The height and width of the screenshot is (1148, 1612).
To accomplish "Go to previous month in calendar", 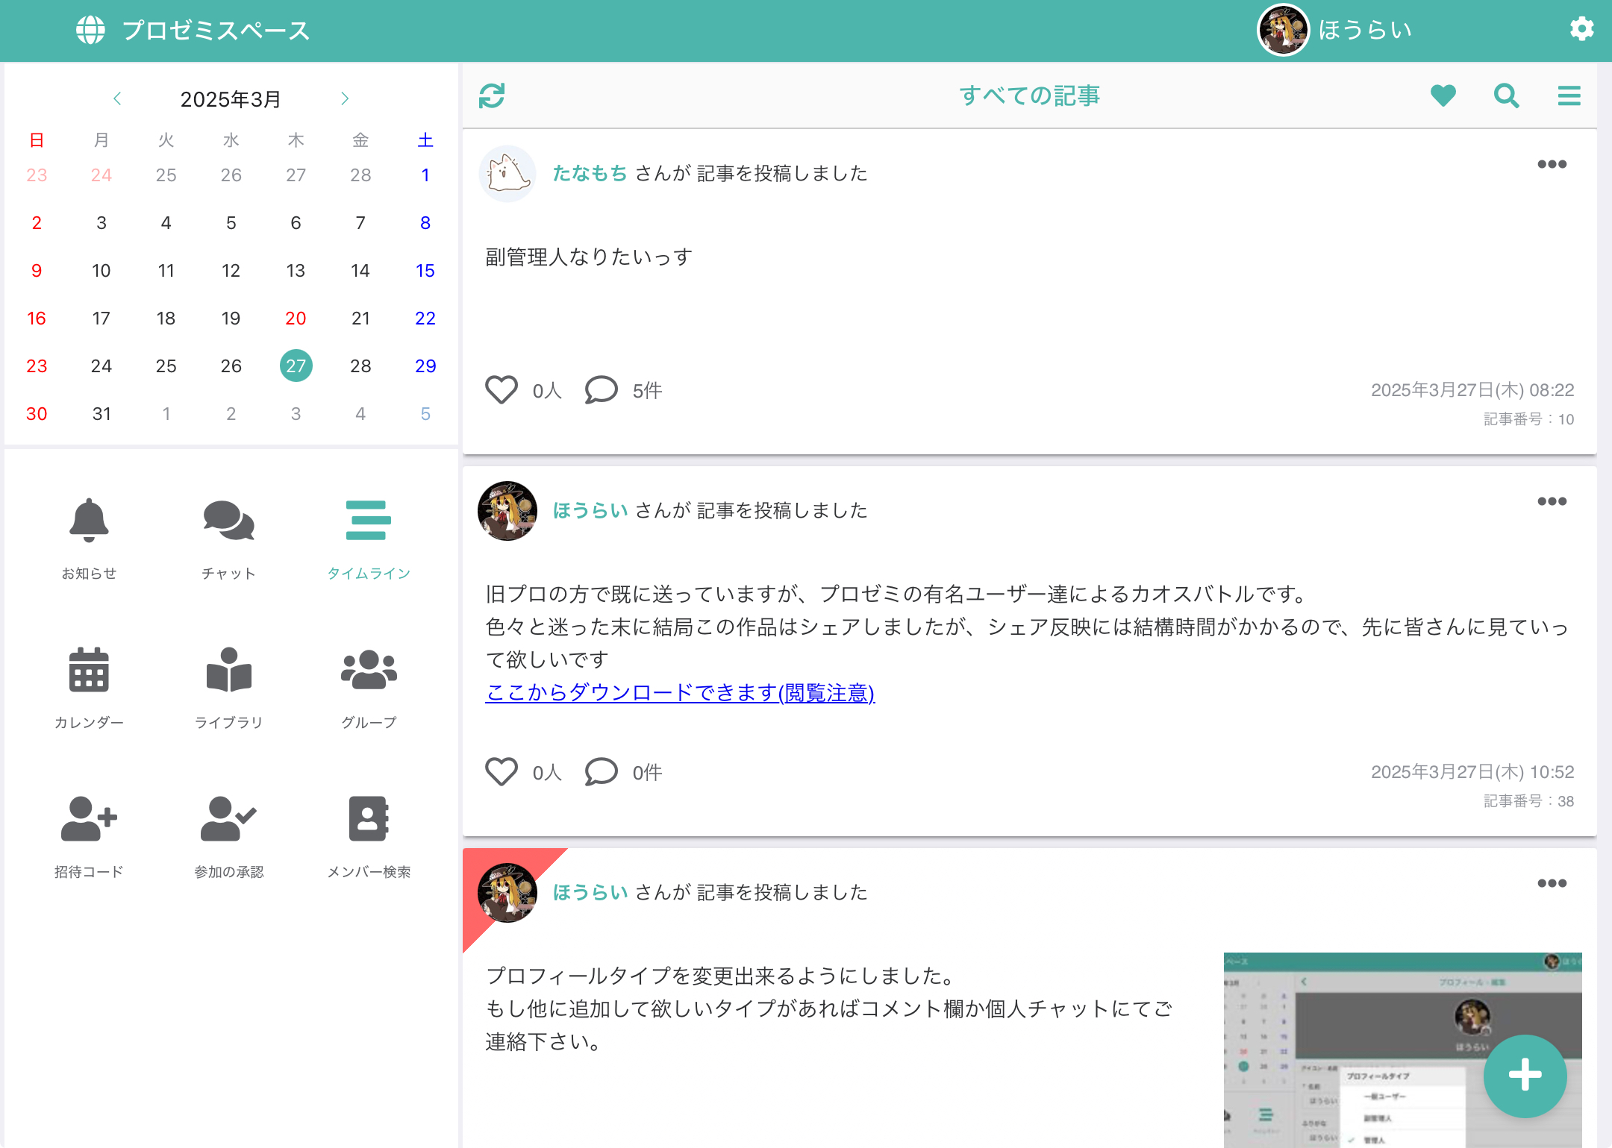I will point(117,98).
